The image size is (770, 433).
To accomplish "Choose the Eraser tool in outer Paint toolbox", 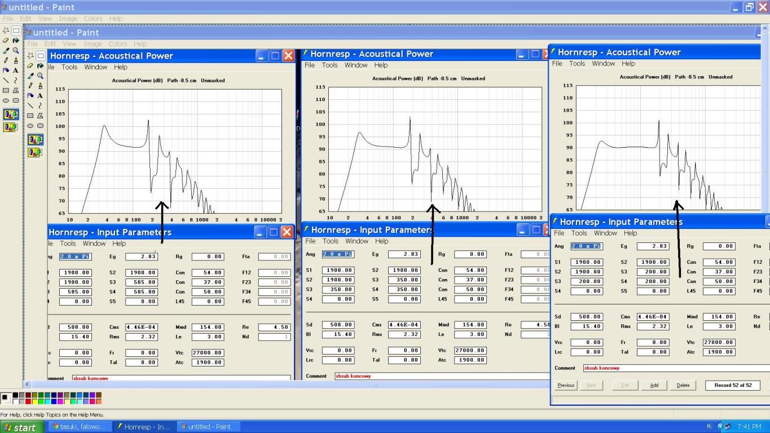I will [x=6, y=41].
